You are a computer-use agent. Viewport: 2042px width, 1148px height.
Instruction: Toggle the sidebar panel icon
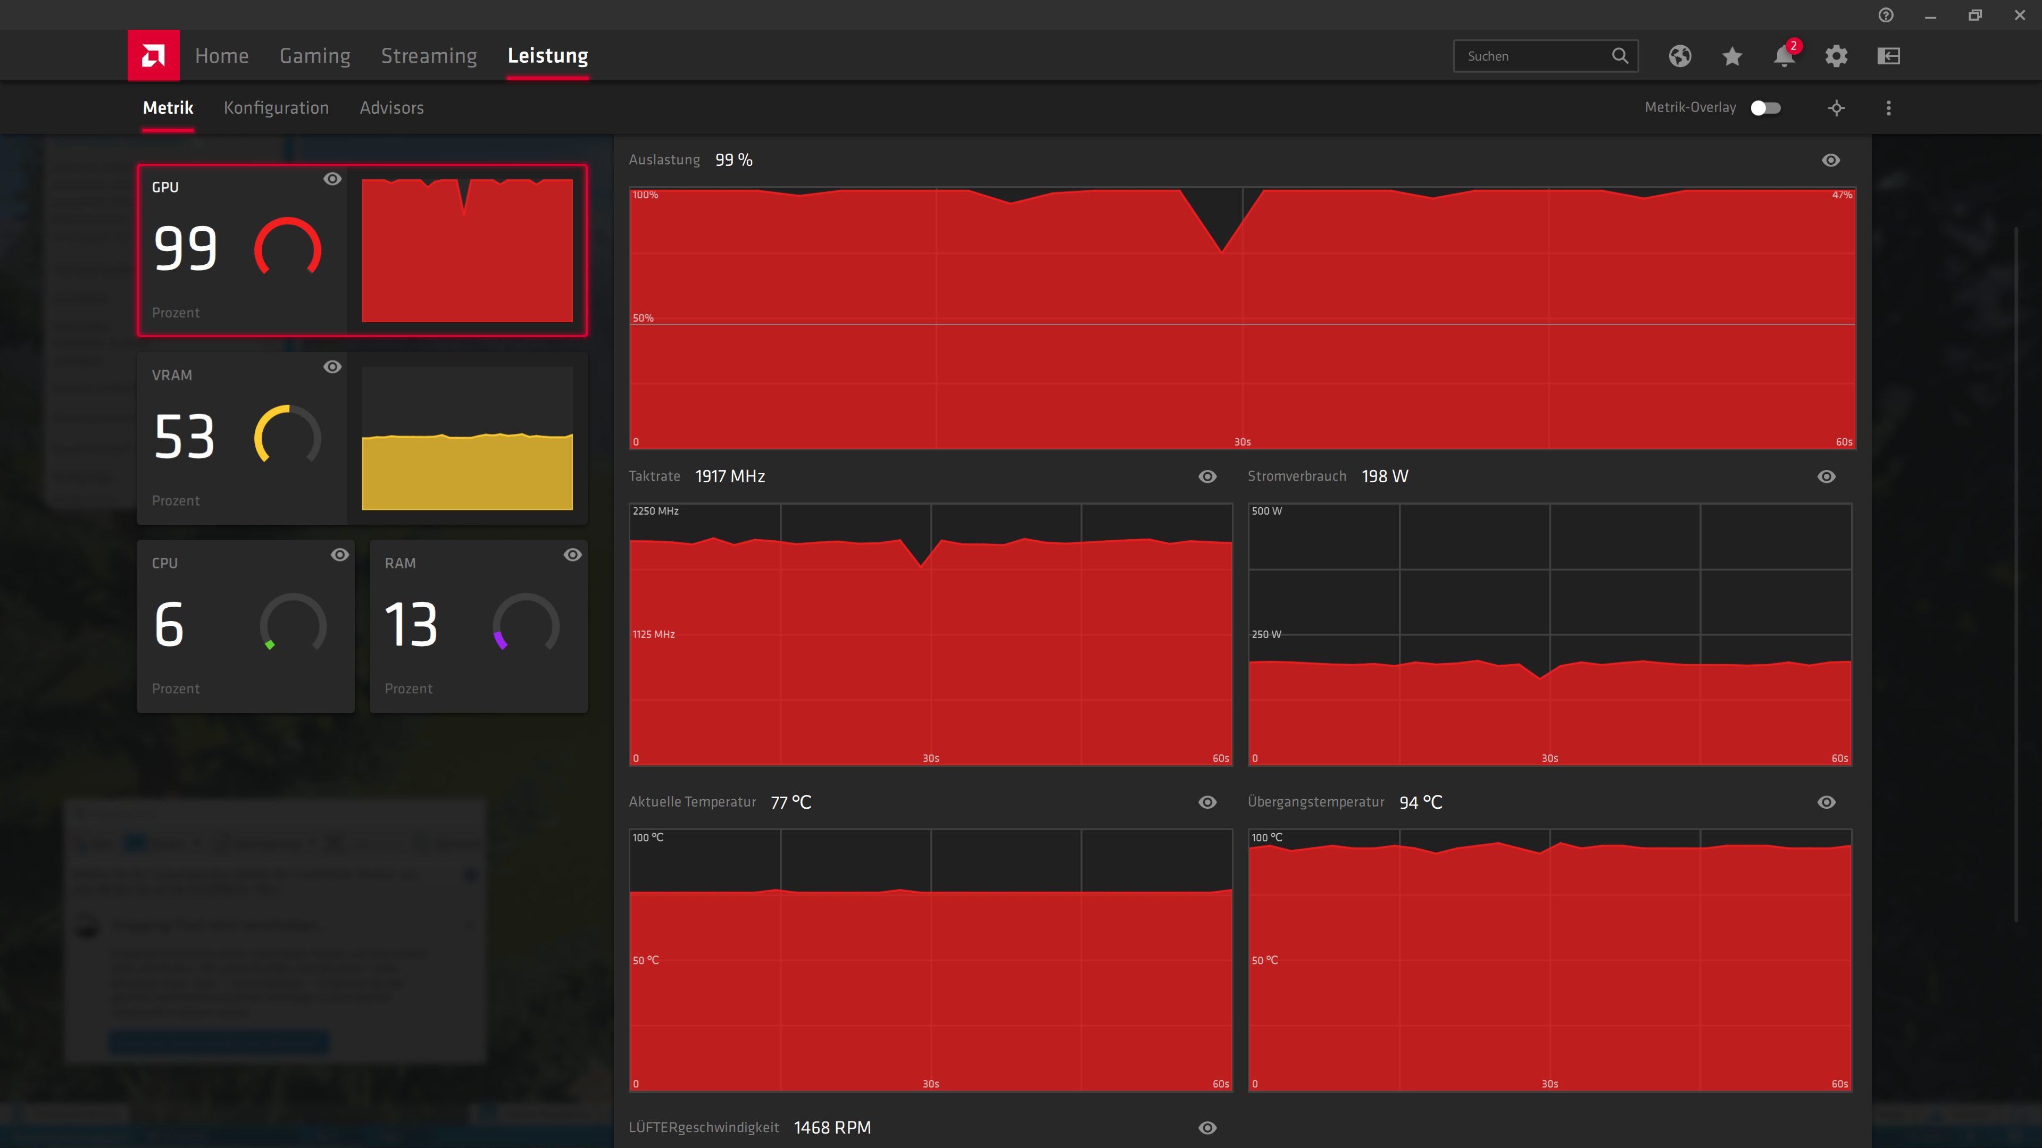point(1888,55)
